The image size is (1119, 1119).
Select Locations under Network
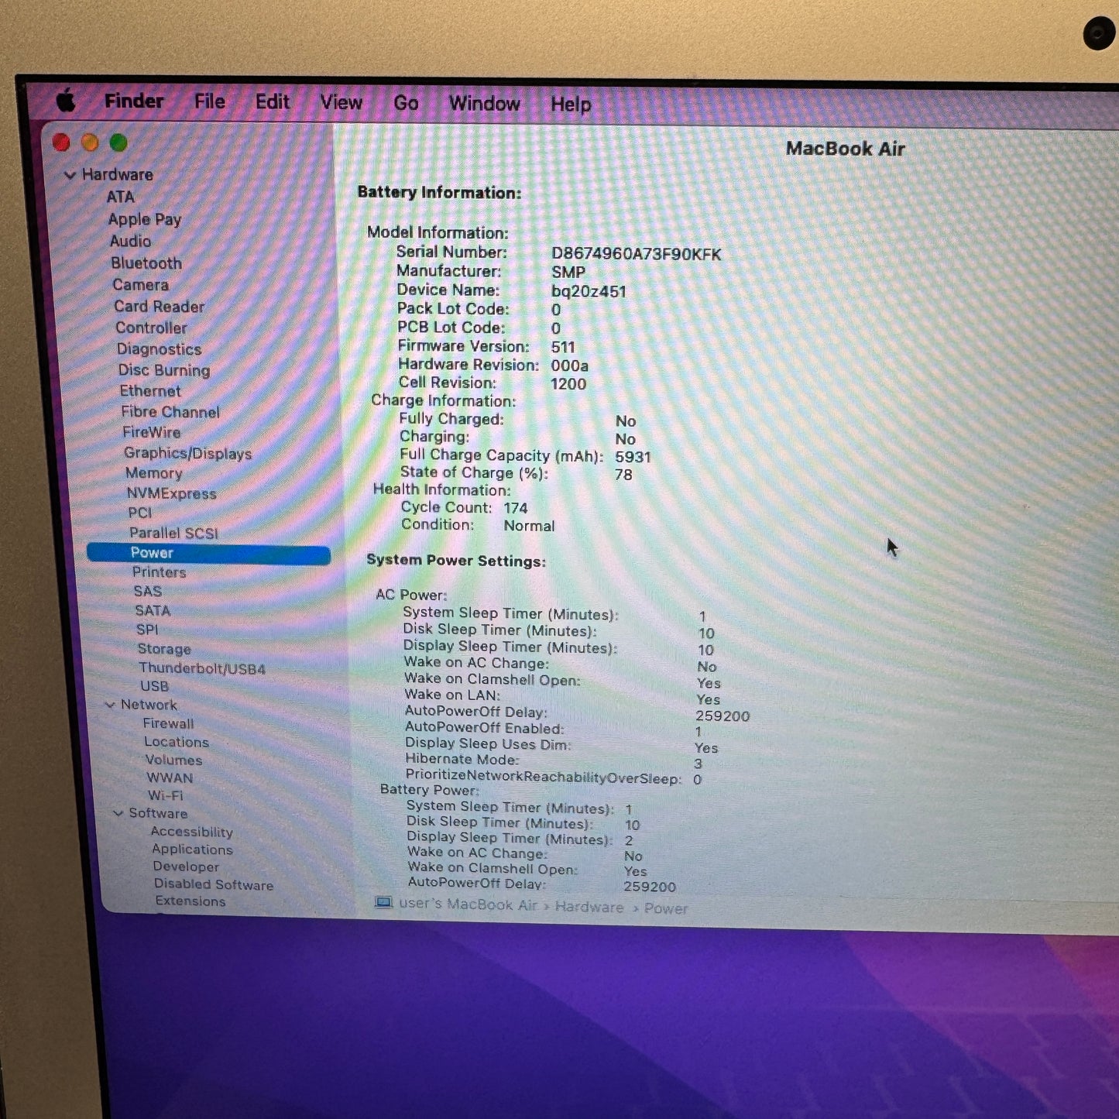tap(177, 742)
